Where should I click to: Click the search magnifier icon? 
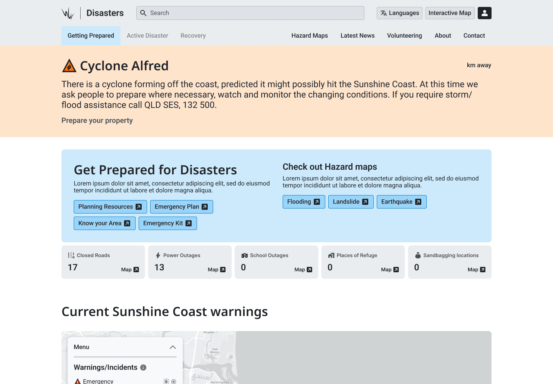(x=143, y=13)
